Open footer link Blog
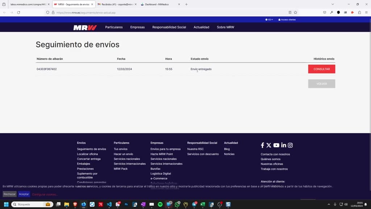 click(x=227, y=149)
